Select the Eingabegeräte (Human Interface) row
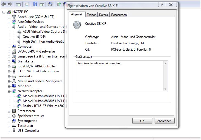 41,56
